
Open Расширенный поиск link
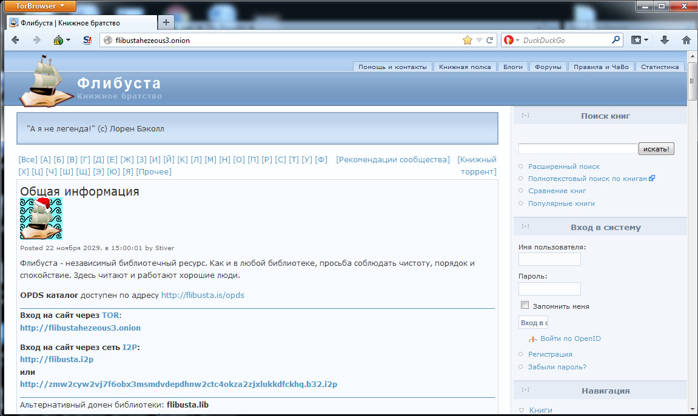pyautogui.click(x=563, y=167)
